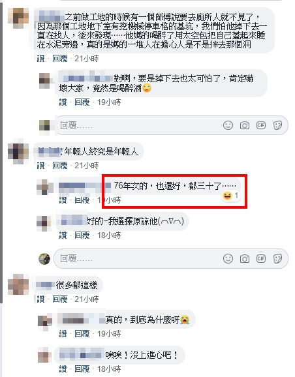Like the 唉唉！沒上進心吧 comment
Screen dimensions: 295x377
pos(63,369)
